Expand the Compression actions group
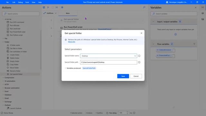Screen dimensions: 206x116 3,78
